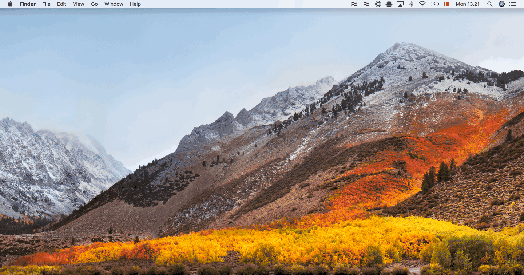Open the cloud status menu bar icon

(x=389, y=4)
